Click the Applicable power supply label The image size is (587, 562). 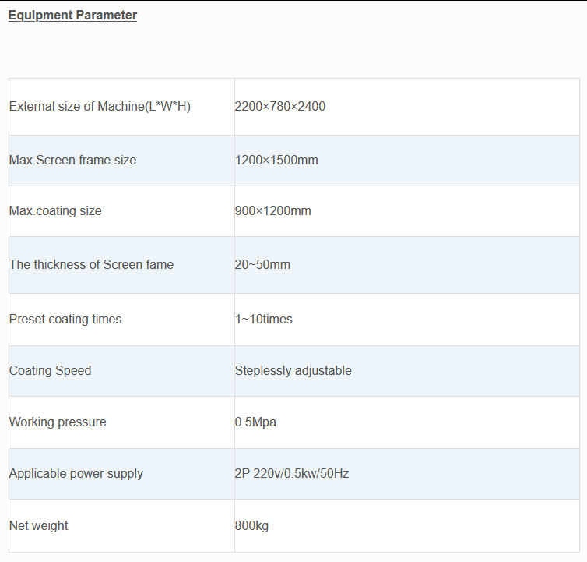[76, 473]
